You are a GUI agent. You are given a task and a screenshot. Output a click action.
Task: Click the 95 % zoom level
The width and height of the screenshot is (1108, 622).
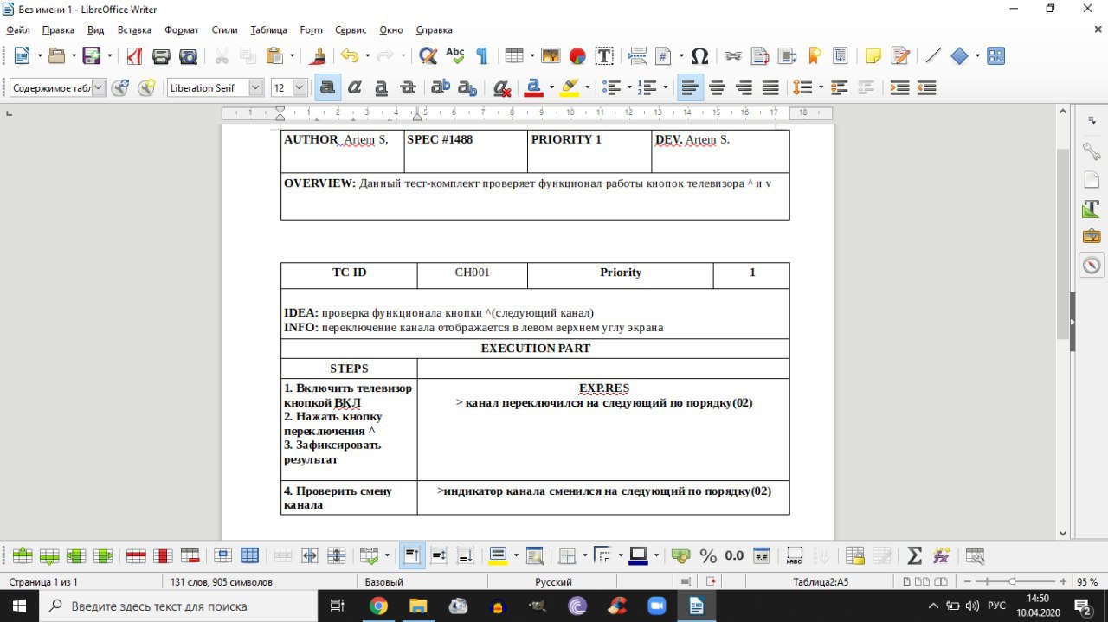tap(1087, 582)
